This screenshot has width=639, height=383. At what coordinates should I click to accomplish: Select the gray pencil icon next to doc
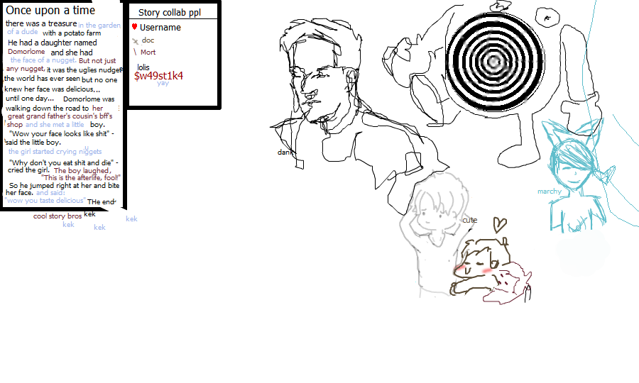[x=135, y=40]
